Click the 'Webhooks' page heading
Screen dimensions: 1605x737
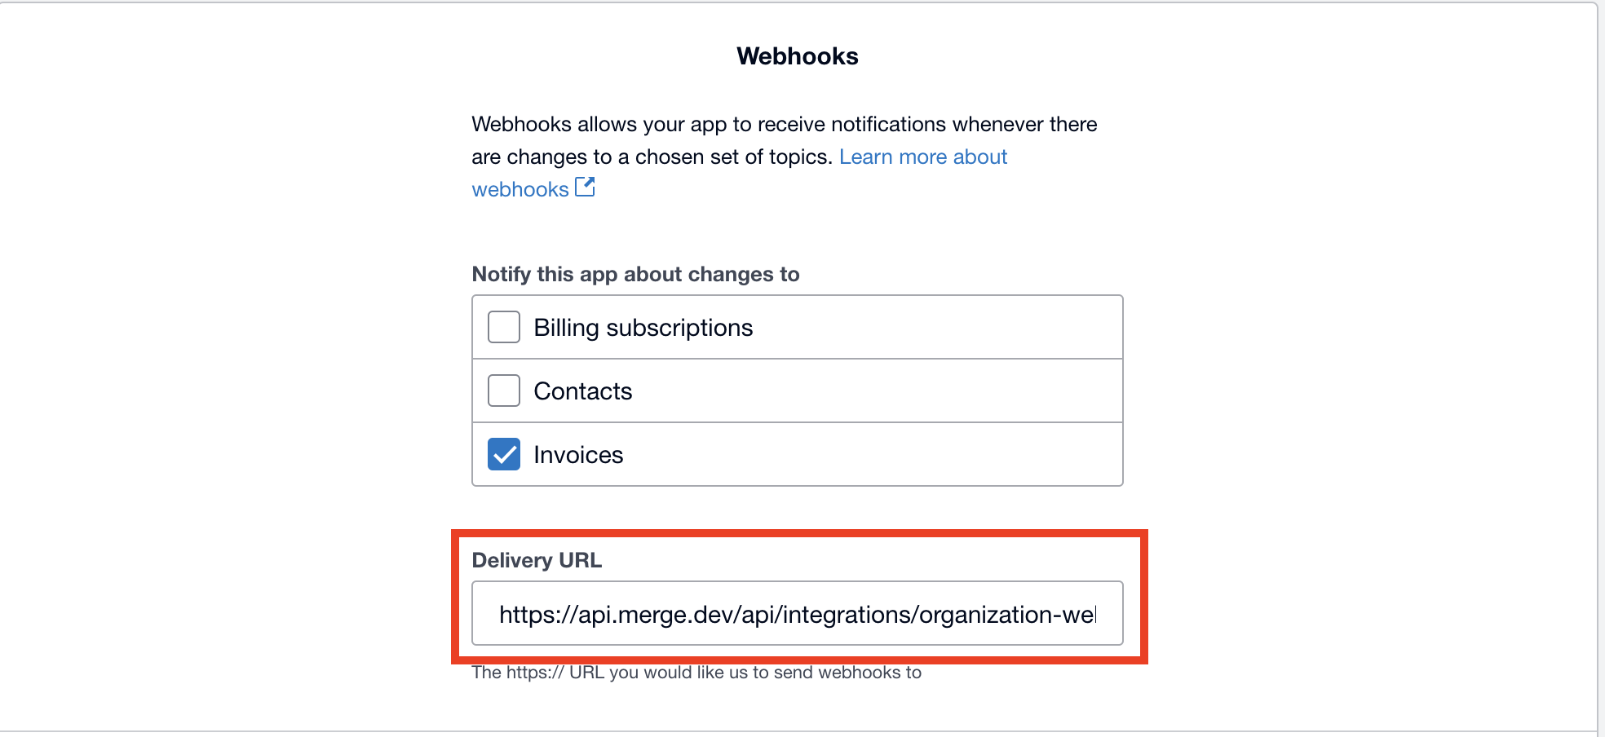point(797,56)
